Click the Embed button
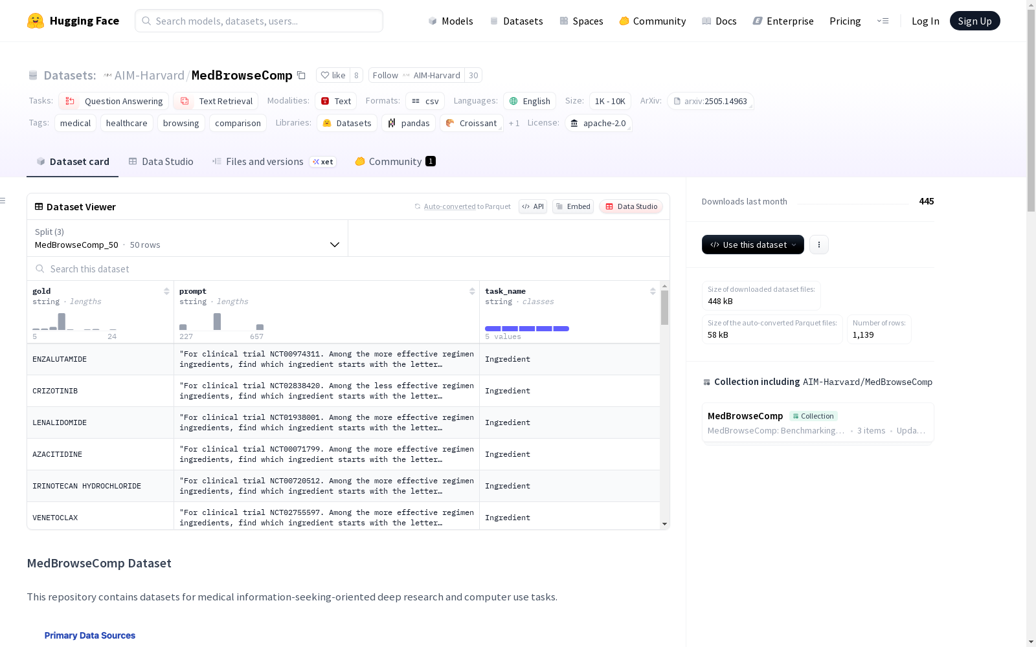 573,206
